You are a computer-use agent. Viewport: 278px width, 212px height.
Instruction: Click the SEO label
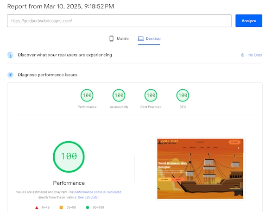183,107
